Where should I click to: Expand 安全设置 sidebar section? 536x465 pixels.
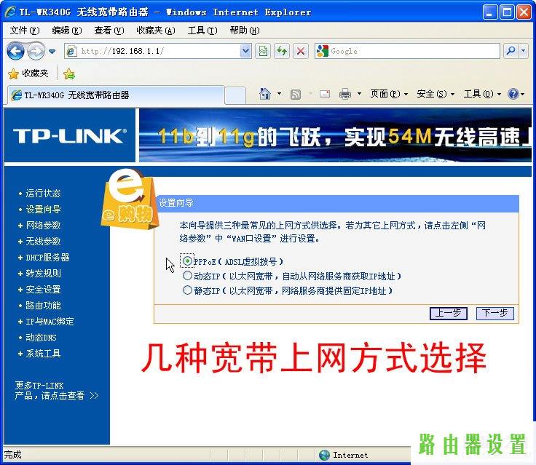[43, 290]
